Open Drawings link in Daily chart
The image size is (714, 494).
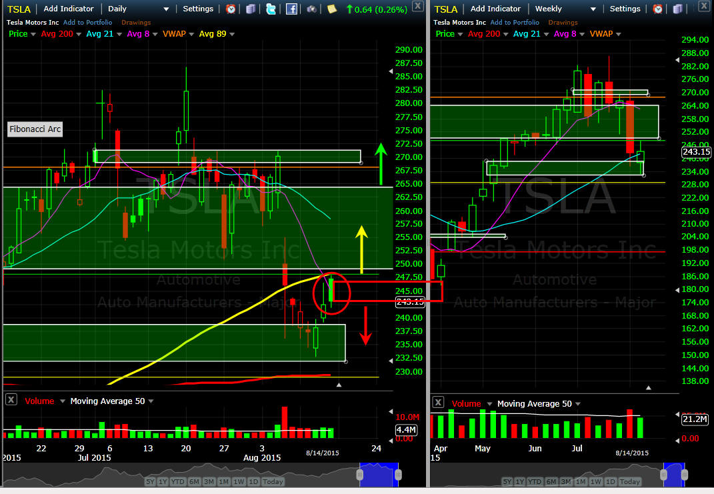[x=136, y=22]
